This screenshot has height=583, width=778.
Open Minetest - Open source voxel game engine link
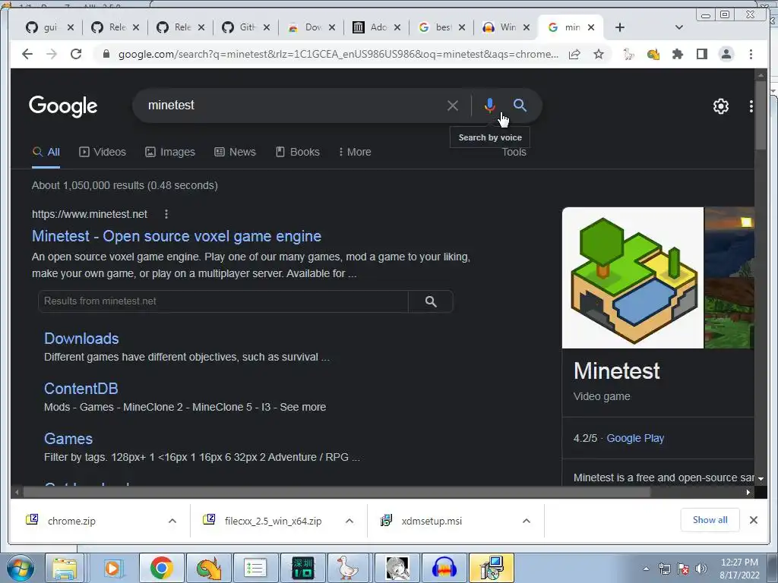coord(176,236)
